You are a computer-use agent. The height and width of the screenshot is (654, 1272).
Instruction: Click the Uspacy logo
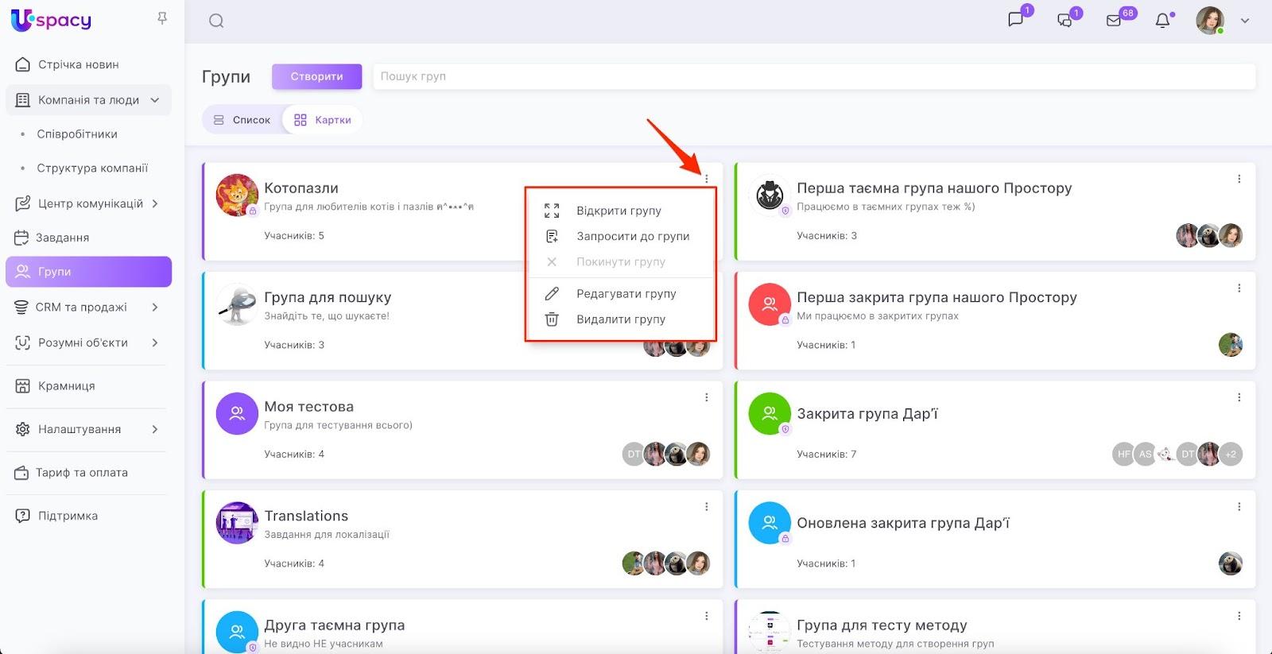(x=52, y=20)
